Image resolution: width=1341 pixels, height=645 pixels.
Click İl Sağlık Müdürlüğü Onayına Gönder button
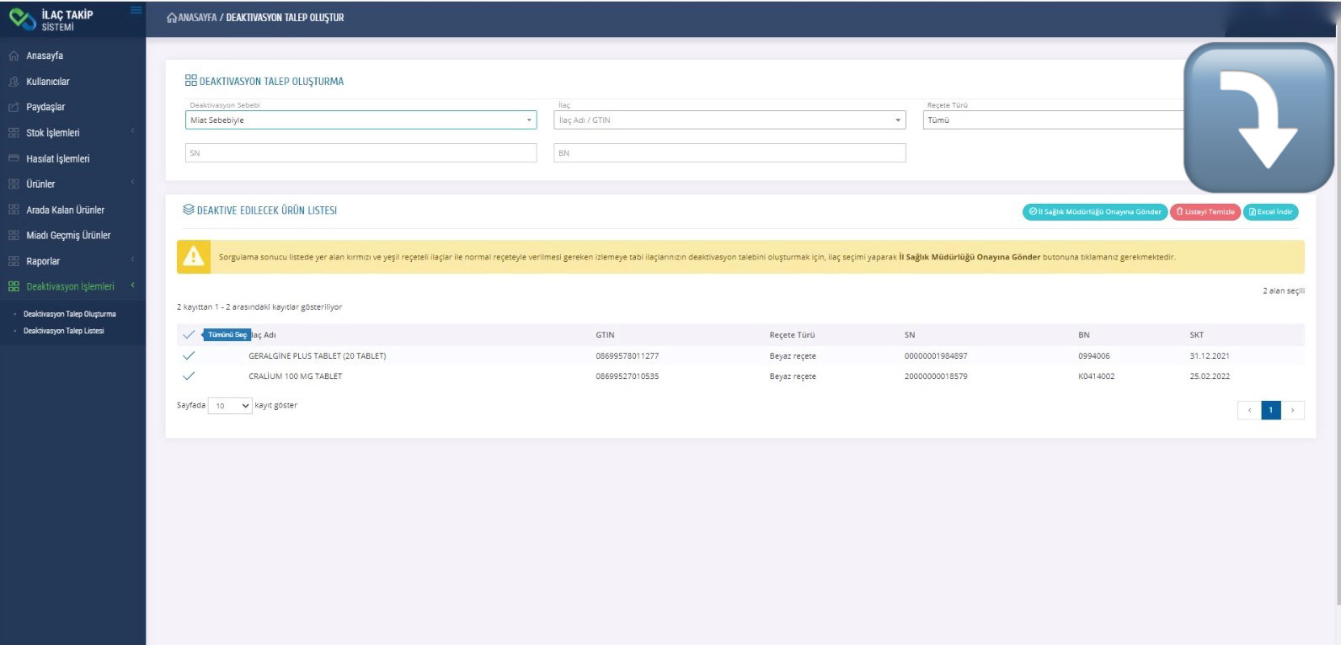(x=1094, y=212)
